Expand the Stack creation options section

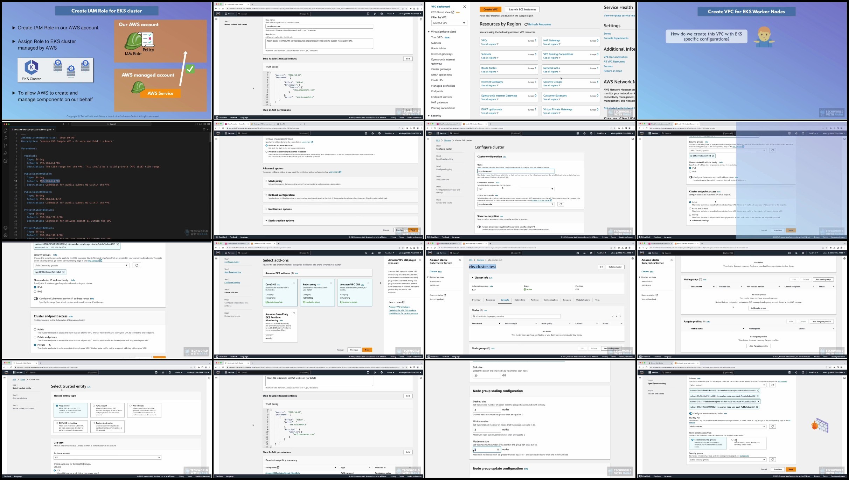tap(280, 221)
